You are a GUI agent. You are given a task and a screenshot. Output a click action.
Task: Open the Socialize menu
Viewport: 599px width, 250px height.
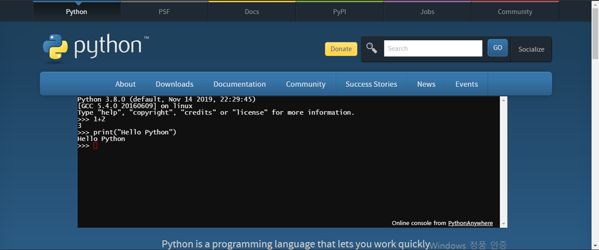coord(531,49)
